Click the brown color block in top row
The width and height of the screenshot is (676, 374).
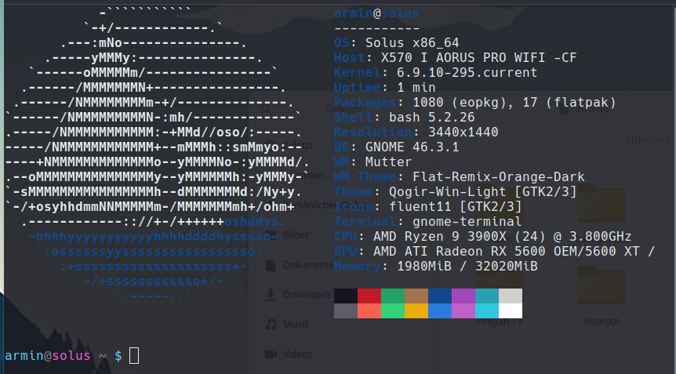tap(416, 296)
